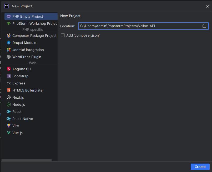Click the PhpStorm PS logo in title bar

pyautogui.click(x=7, y=6)
